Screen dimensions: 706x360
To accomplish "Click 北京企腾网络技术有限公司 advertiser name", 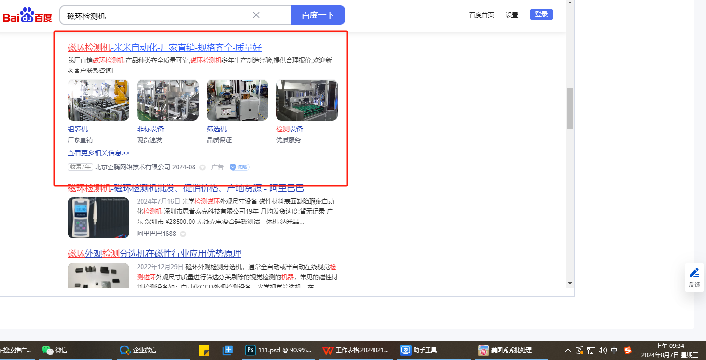I will [133, 167].
